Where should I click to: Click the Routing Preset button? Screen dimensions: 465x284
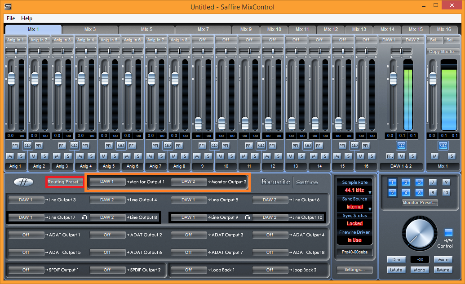(x=65, y=182)
